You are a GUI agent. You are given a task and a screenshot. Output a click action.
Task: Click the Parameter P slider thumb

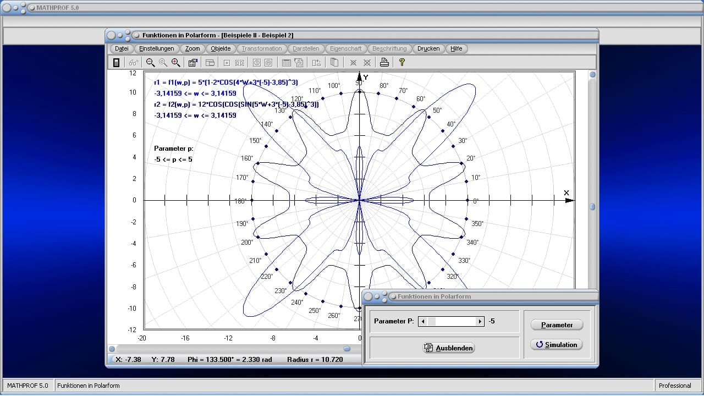[x=431, y=321]
